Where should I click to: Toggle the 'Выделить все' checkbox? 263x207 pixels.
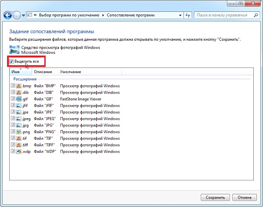(11, 62)
